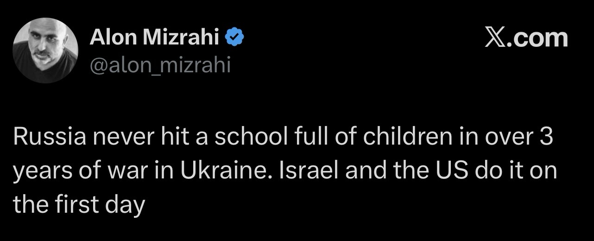Open the @alon_mizrahi handle link
594x241 pixels.
(x=159, y=65)
